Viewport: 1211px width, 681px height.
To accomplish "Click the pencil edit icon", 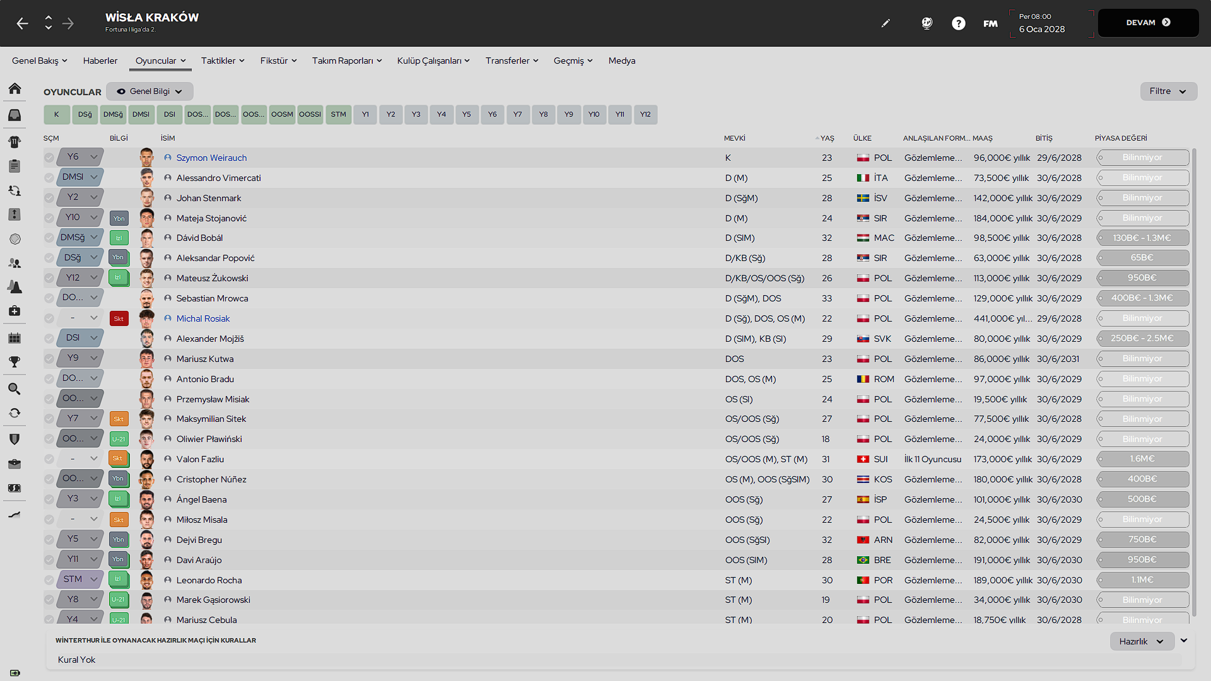I will tap(886, 23).
